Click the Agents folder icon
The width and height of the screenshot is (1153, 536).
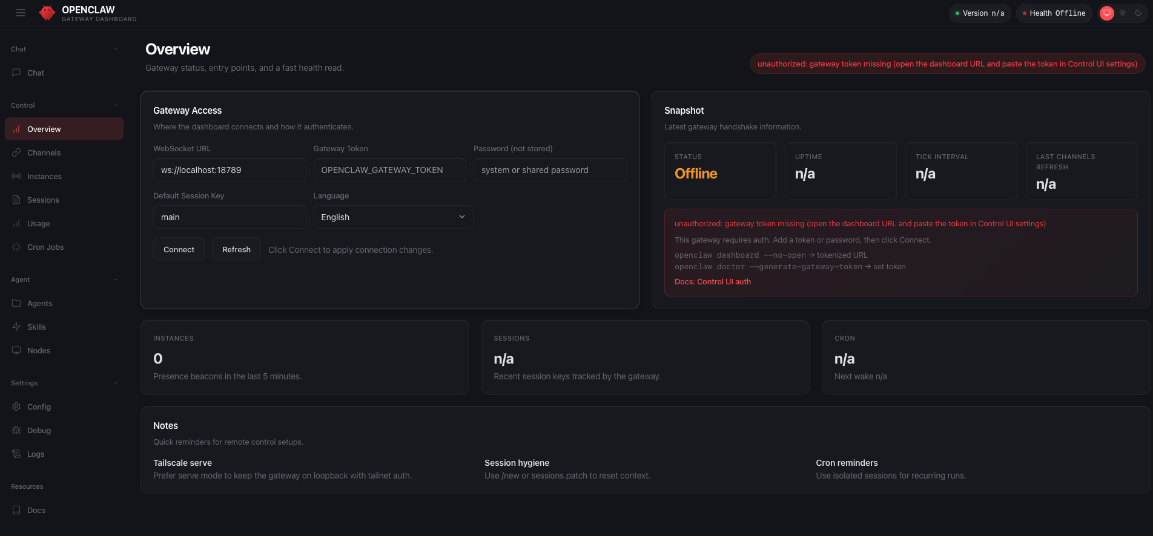(x=16, y=303)
